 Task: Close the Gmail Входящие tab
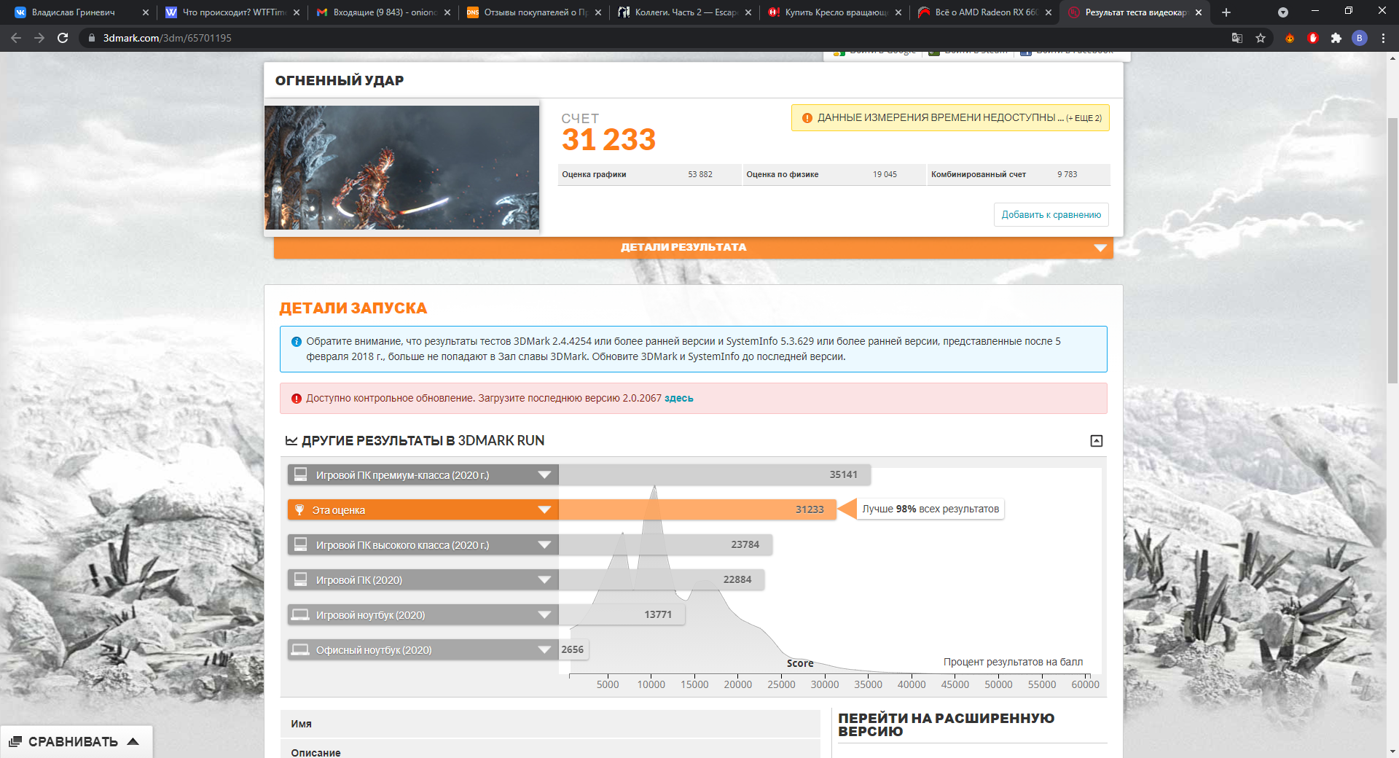click(x=447, y=12)
